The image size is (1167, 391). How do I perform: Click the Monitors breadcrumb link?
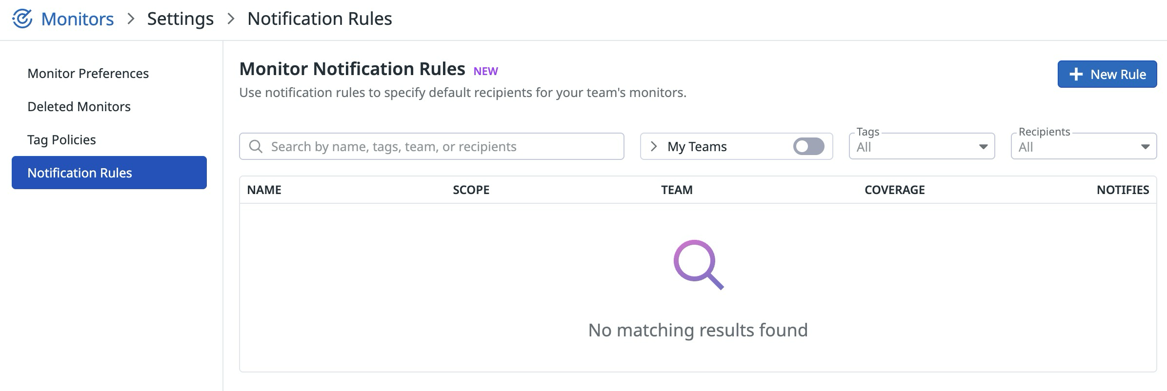click(x=77, y=19)
